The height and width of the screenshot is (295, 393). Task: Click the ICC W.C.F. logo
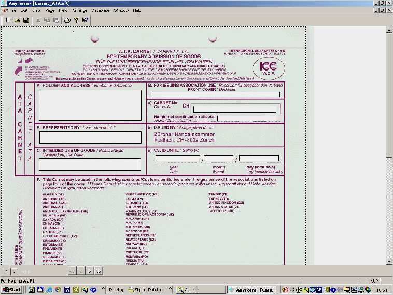pyautogui.click(x=269, y=68)
